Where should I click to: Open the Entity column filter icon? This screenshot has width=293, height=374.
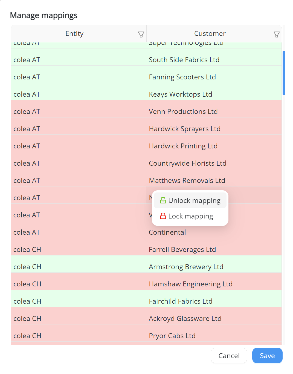(141, 34)
